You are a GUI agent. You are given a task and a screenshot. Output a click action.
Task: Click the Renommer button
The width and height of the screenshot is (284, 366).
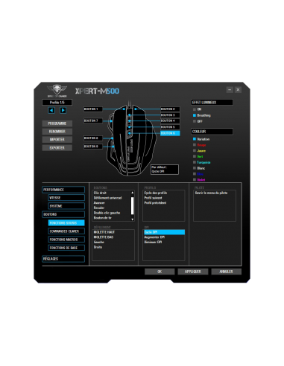click(57, 132)
